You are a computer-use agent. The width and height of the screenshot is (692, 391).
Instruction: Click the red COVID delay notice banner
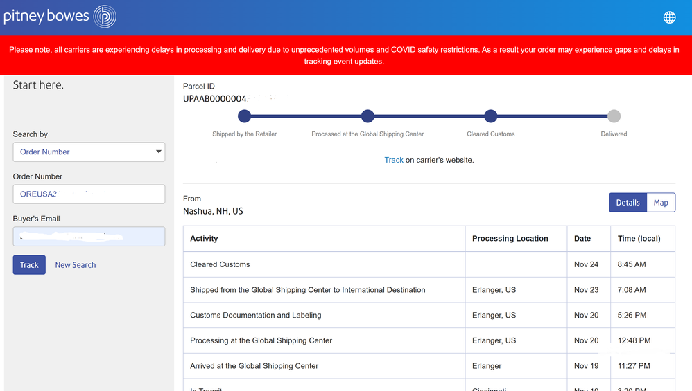(x=345, y=55)
